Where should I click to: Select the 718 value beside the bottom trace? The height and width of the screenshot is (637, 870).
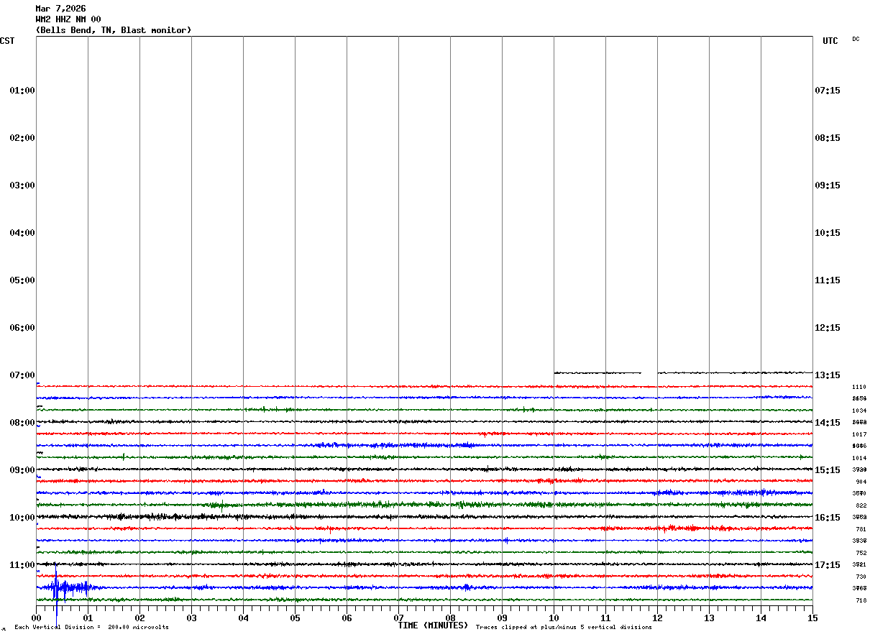[861, 600]
